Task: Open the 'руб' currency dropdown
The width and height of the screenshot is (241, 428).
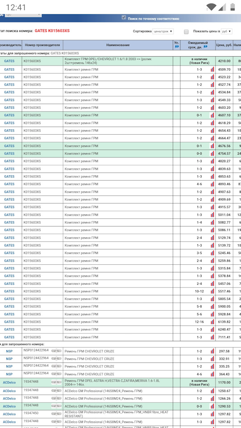Action: pyautogui.click(x=227, y=31)
